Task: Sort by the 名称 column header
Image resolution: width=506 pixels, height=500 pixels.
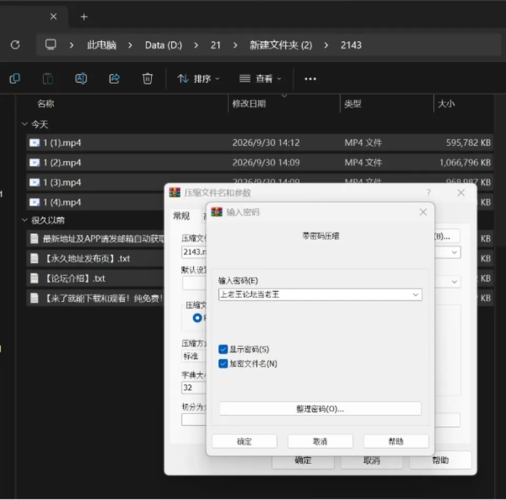Action: tap(45, 104)
